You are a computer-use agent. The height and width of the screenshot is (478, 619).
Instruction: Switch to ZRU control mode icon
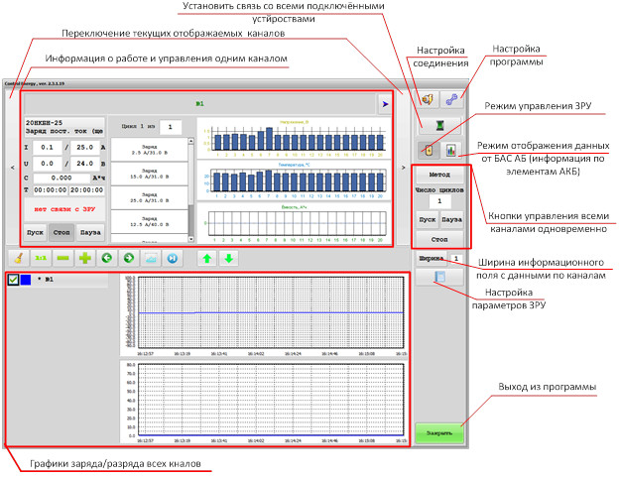(430, 151)
